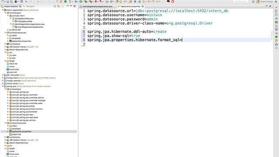Image resolution: width=279 pixels, height=157 pixels.
Task: Click the 'minlwin' username value
Action: [x=154, y=15]
